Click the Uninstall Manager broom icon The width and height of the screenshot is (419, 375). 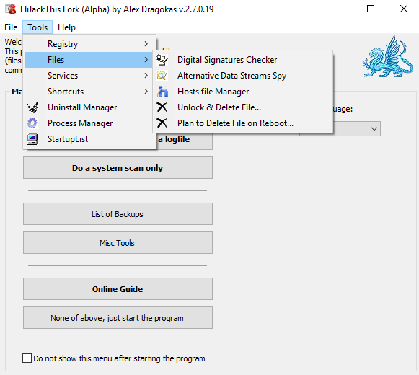click(x=32, y=107)
